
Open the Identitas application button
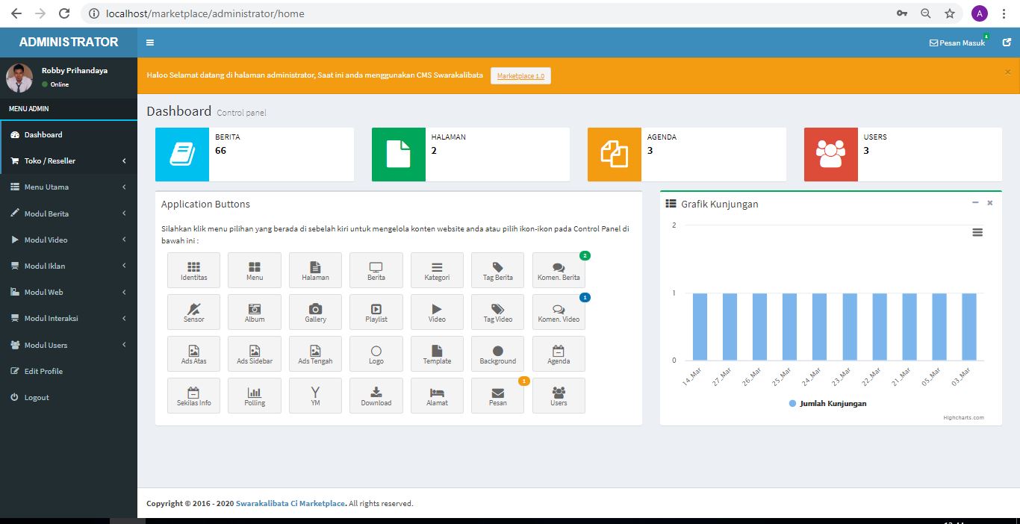click(x=193, y=270)
